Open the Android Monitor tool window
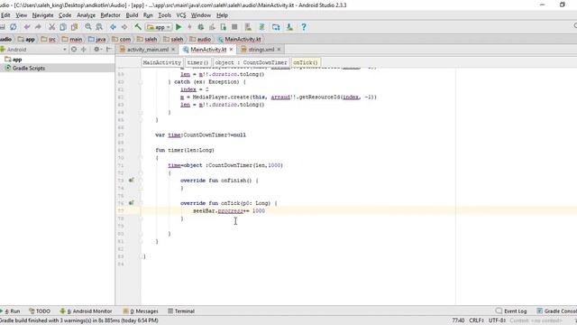The image size is (577, 325). point(87,311)
